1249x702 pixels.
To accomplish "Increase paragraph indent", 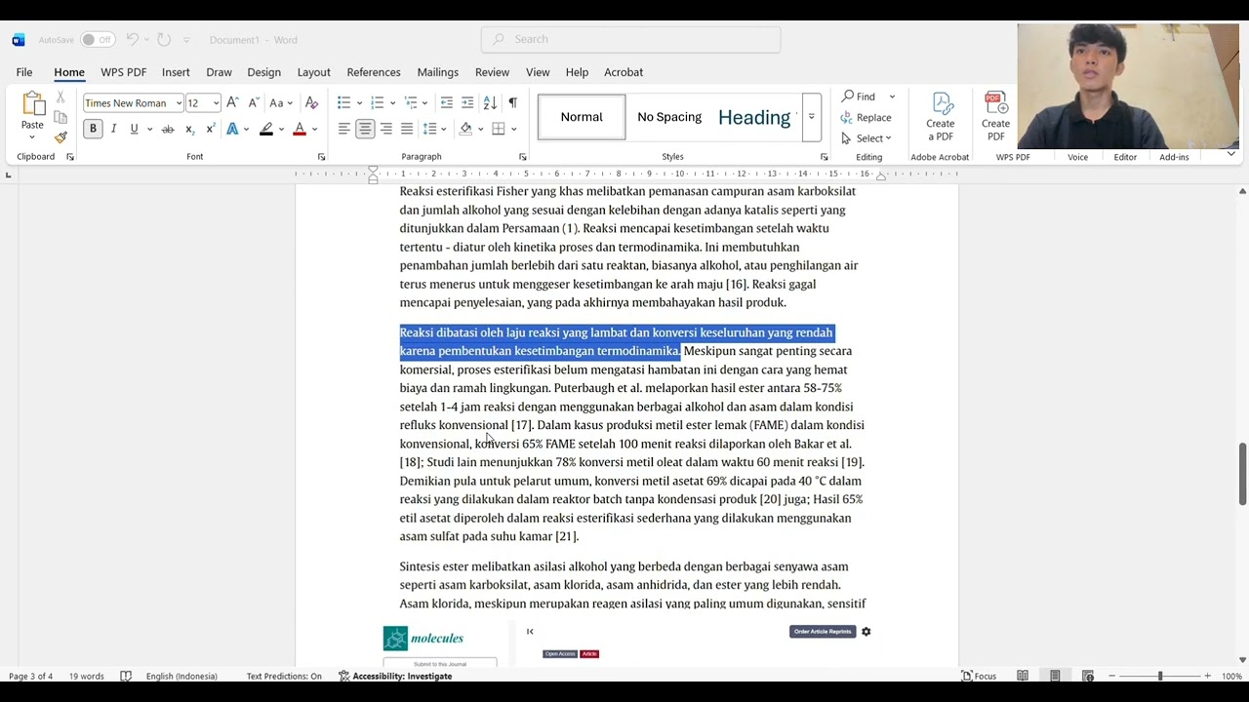I will (x=467, y=102).
